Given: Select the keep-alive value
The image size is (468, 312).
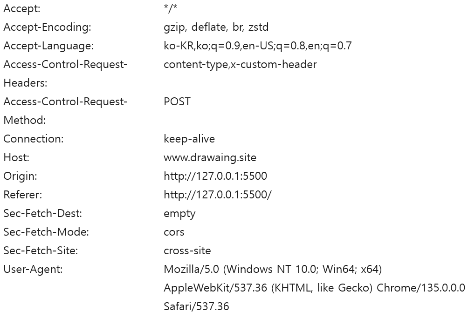Looking at the screenshot, I should (x=189, y=139).
